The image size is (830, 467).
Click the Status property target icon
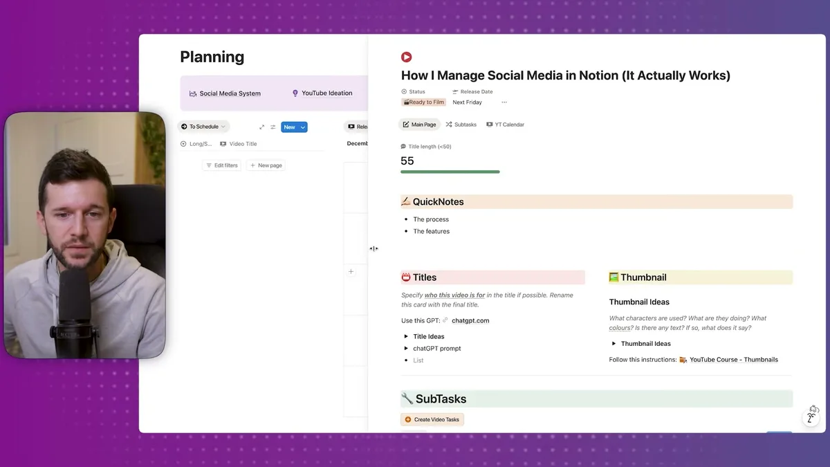point(404,91)
